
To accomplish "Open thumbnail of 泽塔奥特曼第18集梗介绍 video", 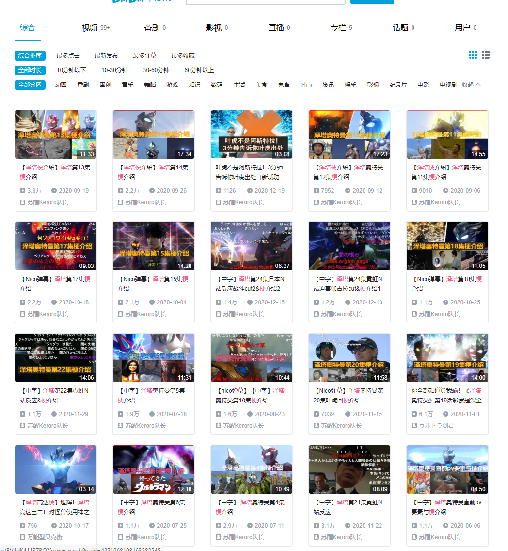I will point(447,246).
